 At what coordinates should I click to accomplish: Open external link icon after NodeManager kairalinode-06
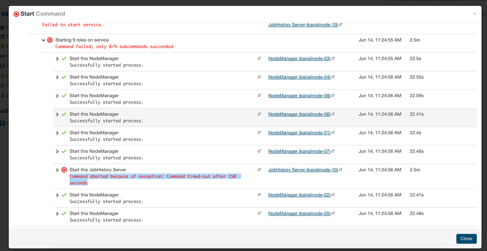pyautogui.click(x=333, y=114)
